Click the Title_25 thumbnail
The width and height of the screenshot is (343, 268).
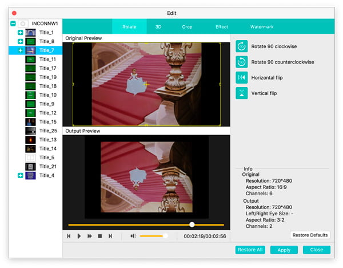(x=30, y=131)
